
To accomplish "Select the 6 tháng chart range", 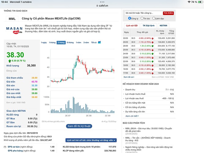I will point(70,43).
